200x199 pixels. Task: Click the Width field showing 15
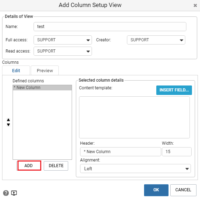tap(177, 152)
